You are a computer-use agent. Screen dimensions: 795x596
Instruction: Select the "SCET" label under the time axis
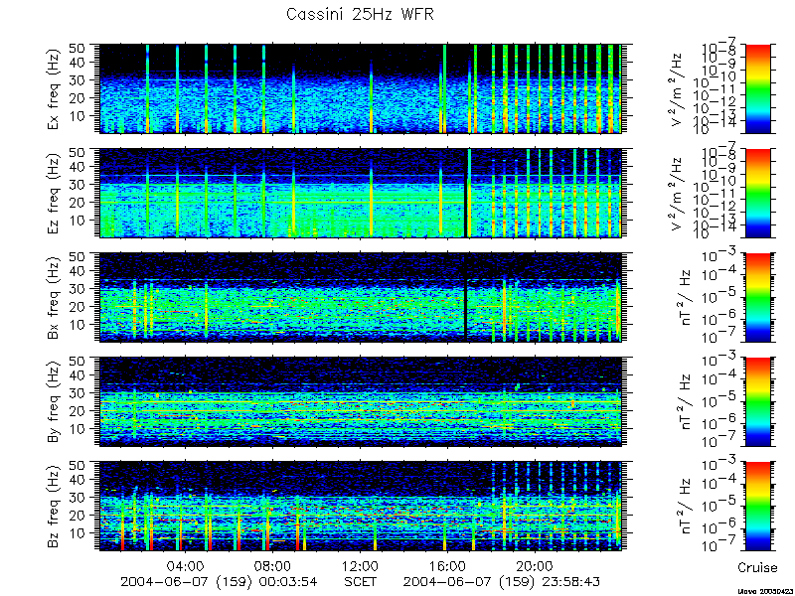click(x=360, y=581)
